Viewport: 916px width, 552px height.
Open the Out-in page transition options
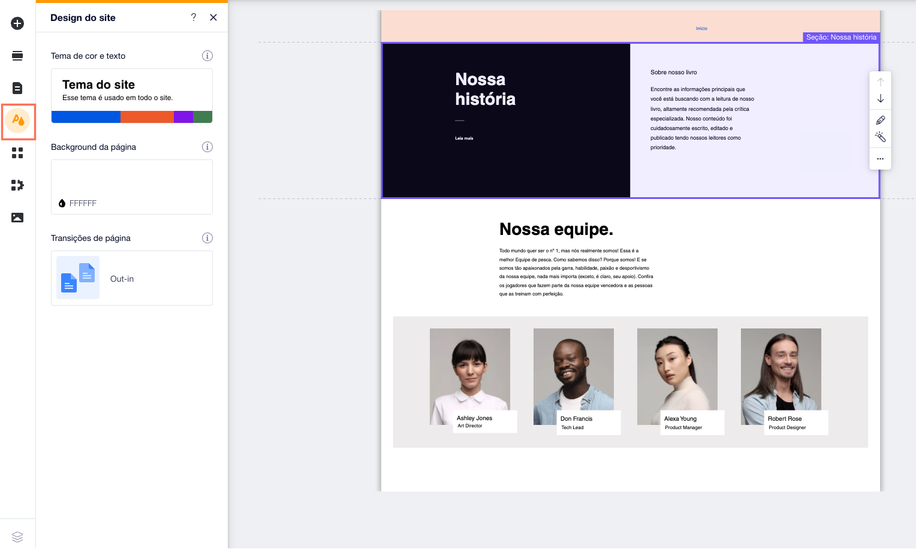pyautogui.click(x=131, y=278)
